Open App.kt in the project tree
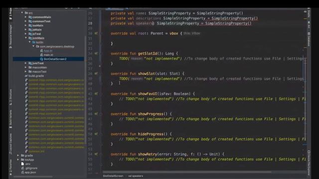The width and height of the screenshot is (319, 179). pyautogui.click(x=48, y=51)
